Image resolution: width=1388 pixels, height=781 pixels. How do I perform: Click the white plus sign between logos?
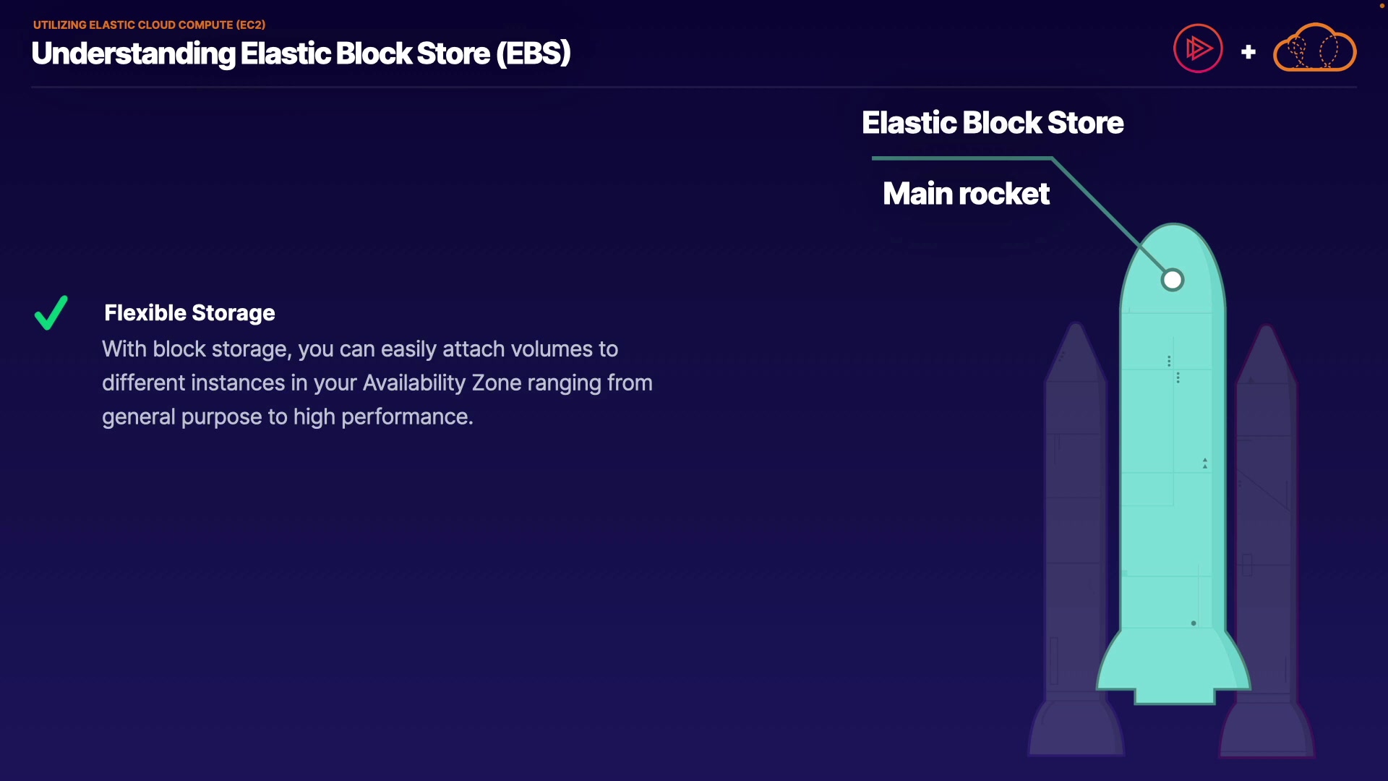(x=1248, y=52)
